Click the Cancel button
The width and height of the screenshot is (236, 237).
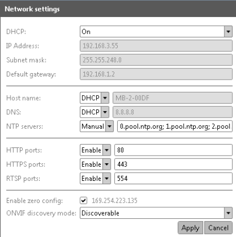[218, 228]
